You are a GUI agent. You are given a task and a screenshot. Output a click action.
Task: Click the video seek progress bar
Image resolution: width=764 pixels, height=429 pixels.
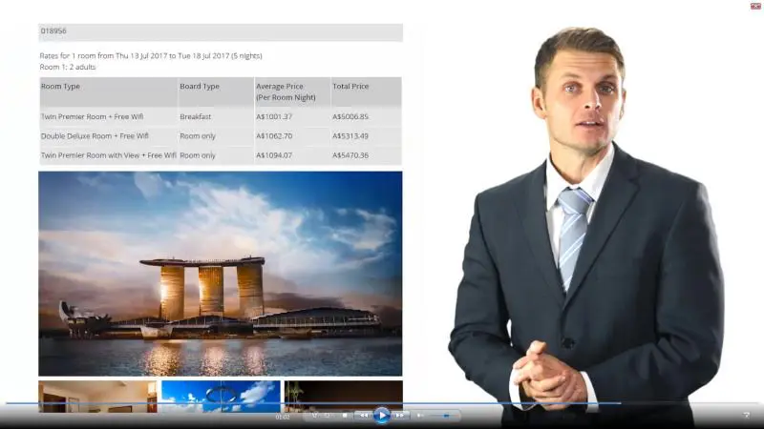tap(382, 403)
